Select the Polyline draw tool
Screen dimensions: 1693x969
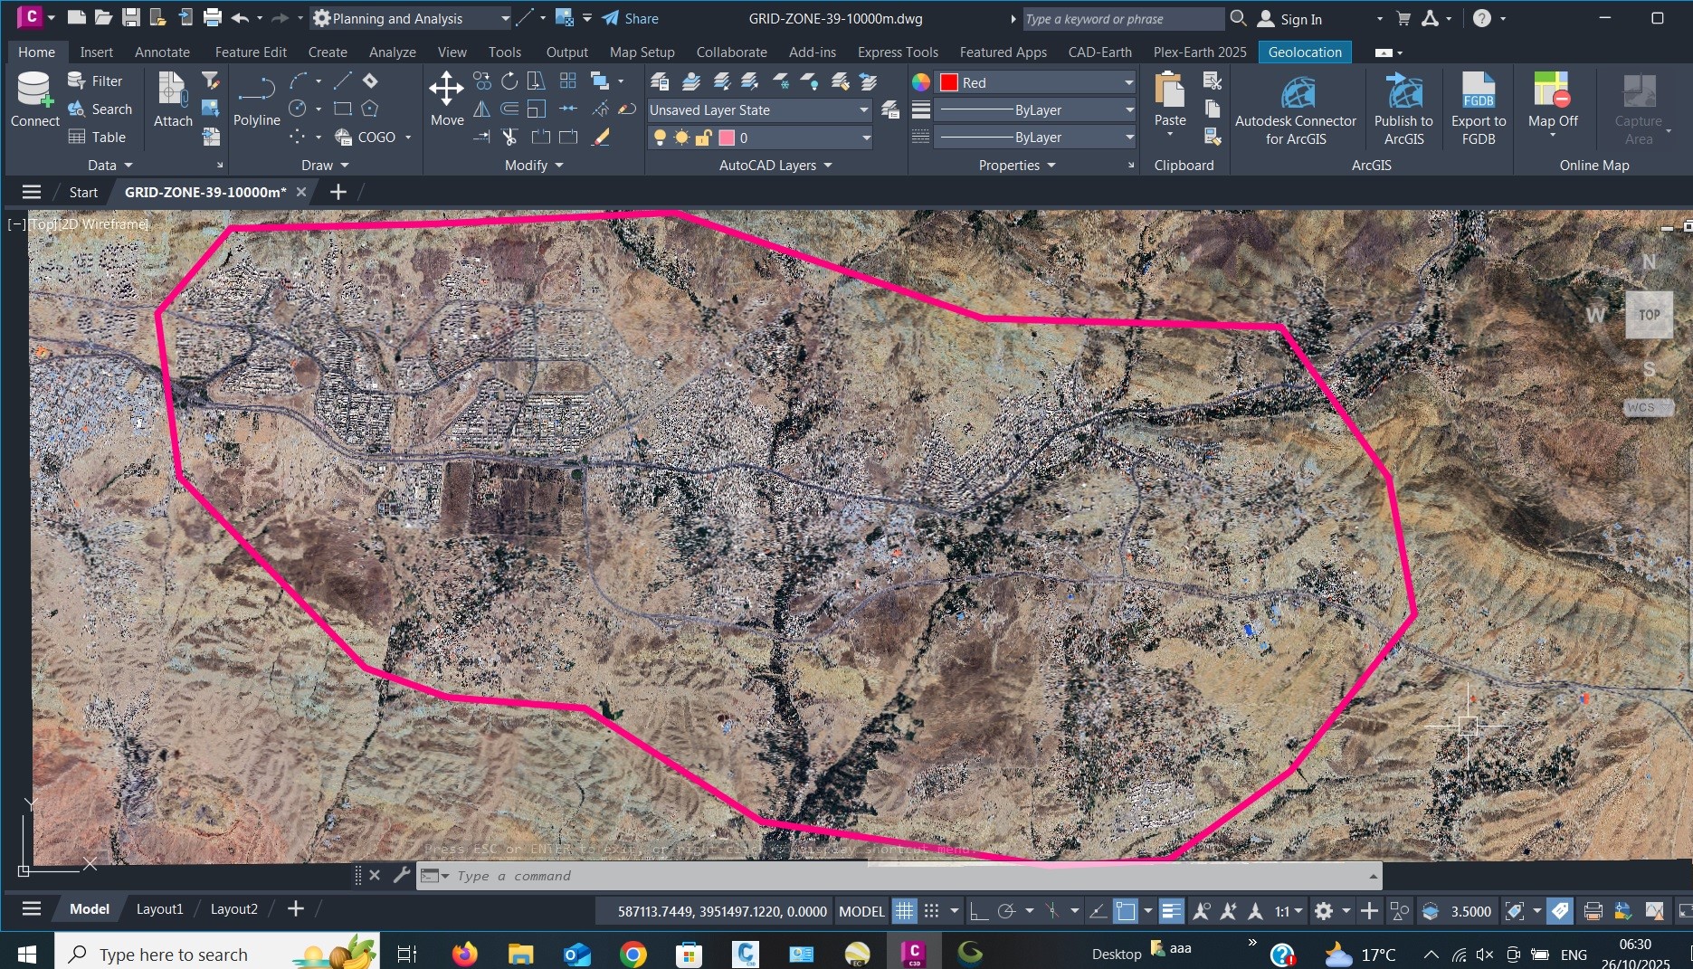[256, 100]
